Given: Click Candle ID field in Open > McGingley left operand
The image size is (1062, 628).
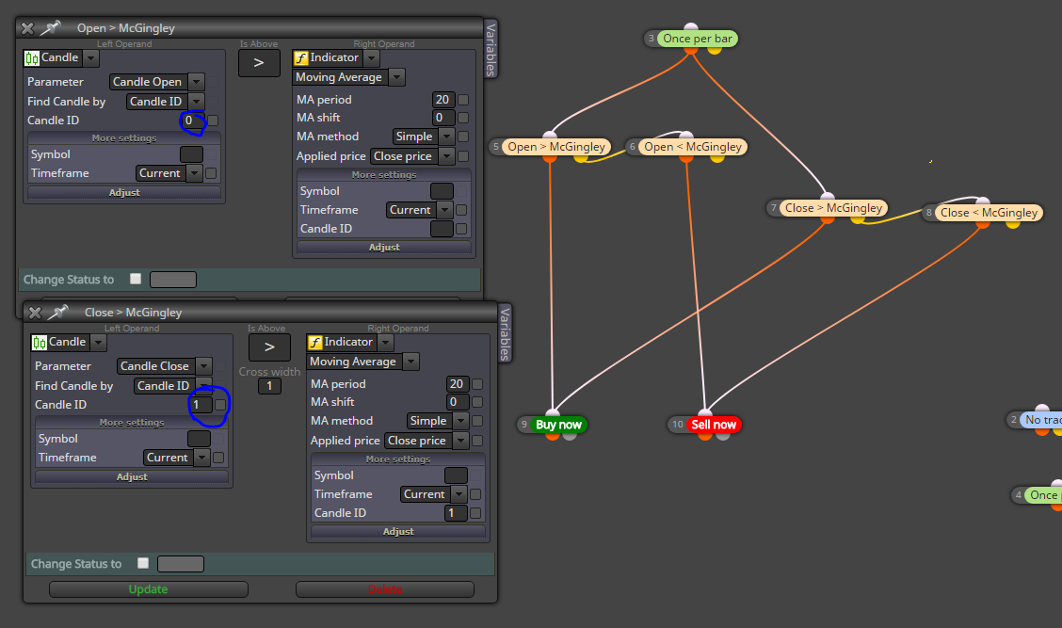Looking at the screenshot, I should click(x=192, y=121).
